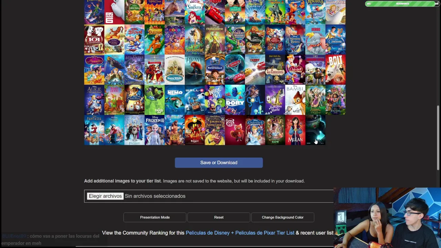Select the Sleeping Beauty poster
This screenshot has height=248, width=441.
[x=295, y=40]
